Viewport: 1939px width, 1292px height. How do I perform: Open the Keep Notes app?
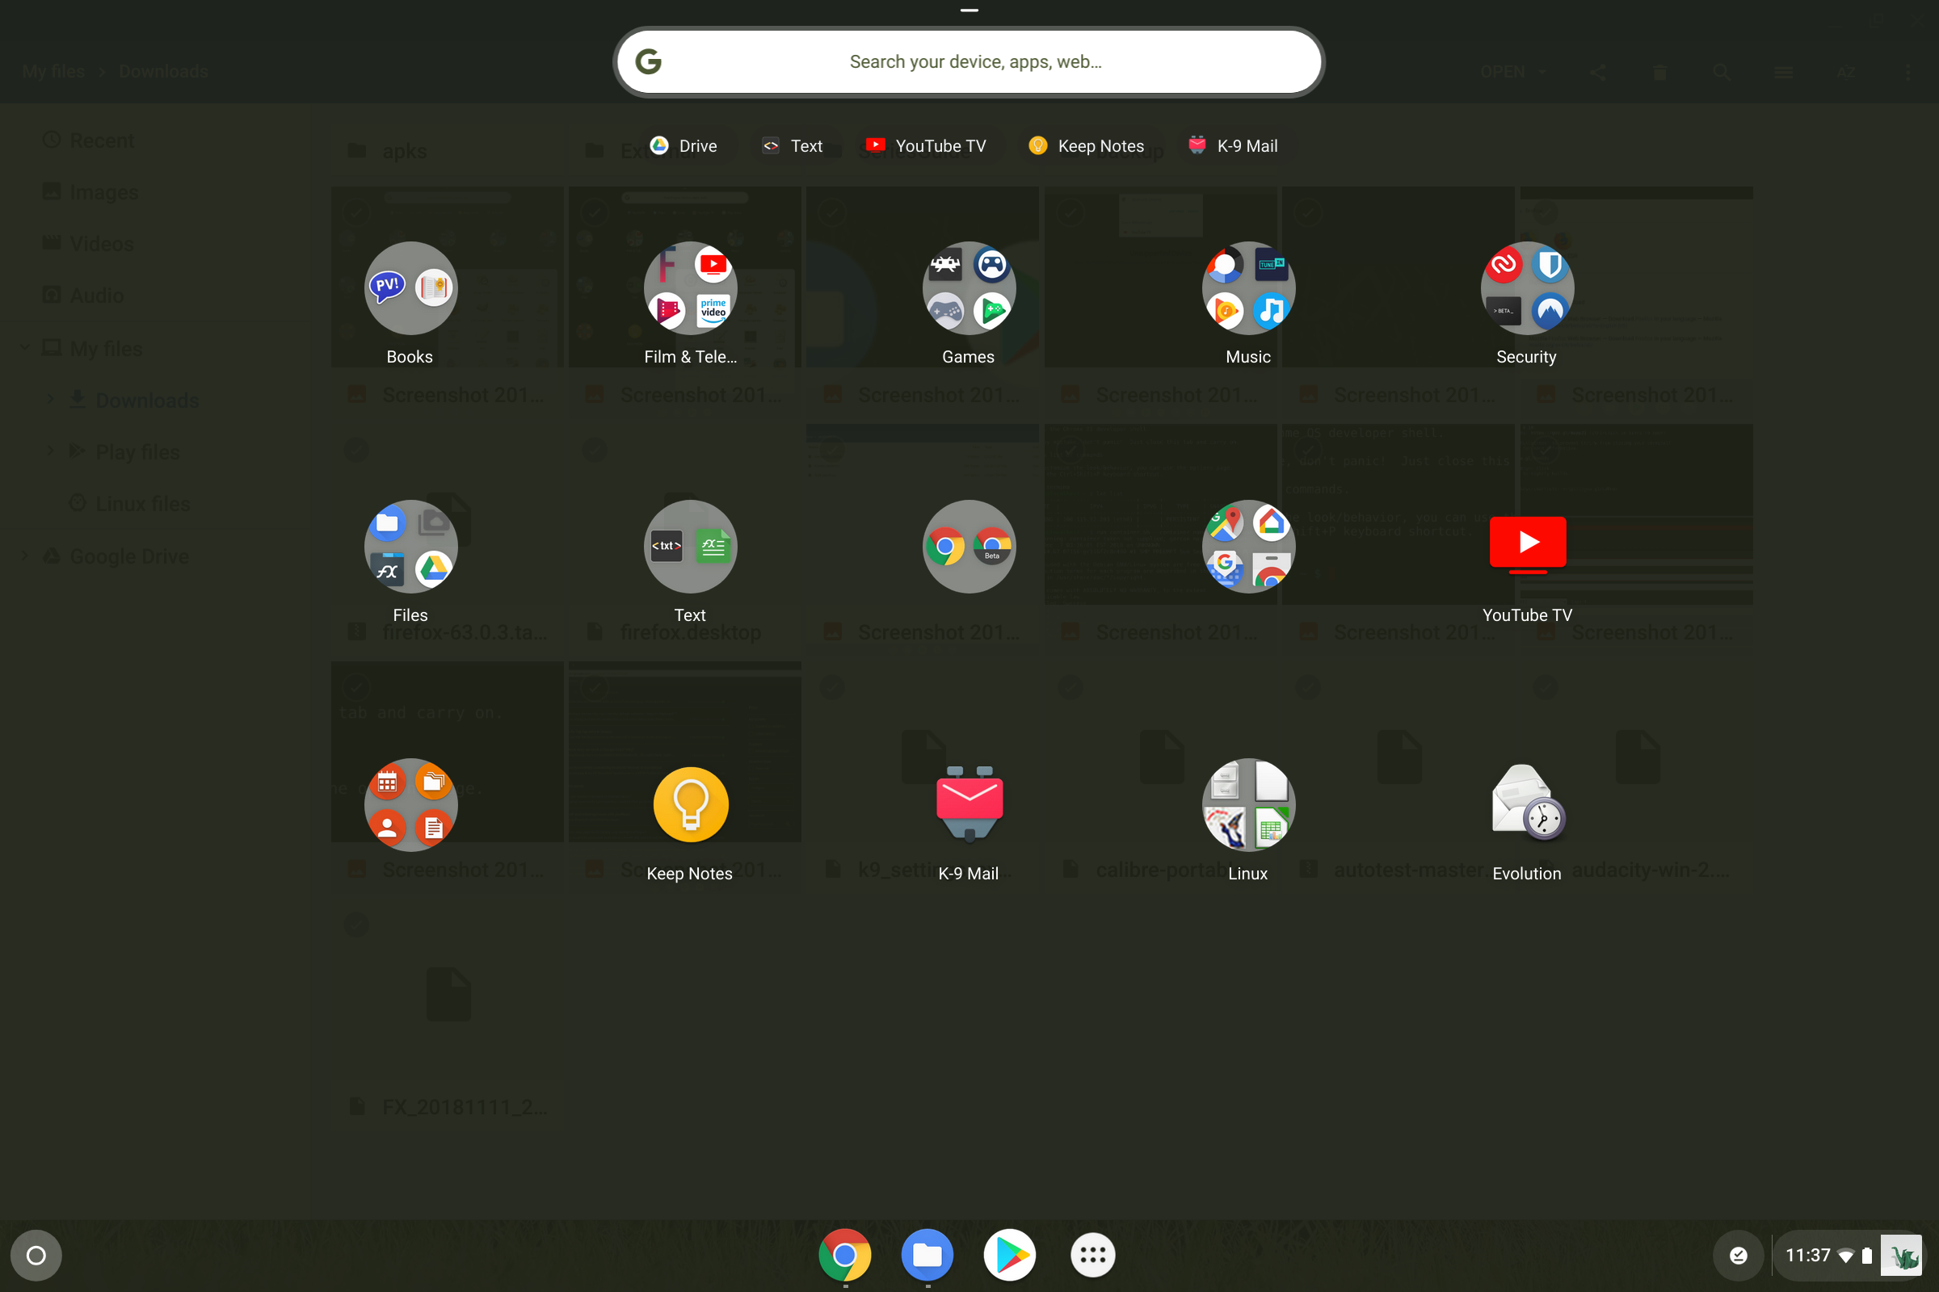coord(690,804)
